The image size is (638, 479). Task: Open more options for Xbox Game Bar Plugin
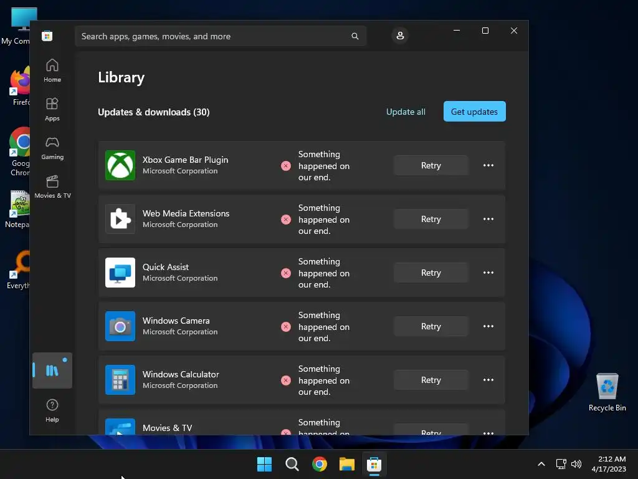click(x=488, y=165)
